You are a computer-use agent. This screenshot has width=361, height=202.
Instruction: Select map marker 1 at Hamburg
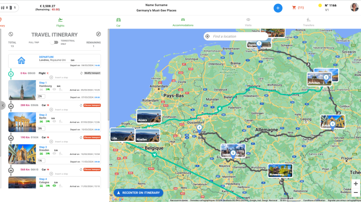pyautogui.click(x=259, y=44)
